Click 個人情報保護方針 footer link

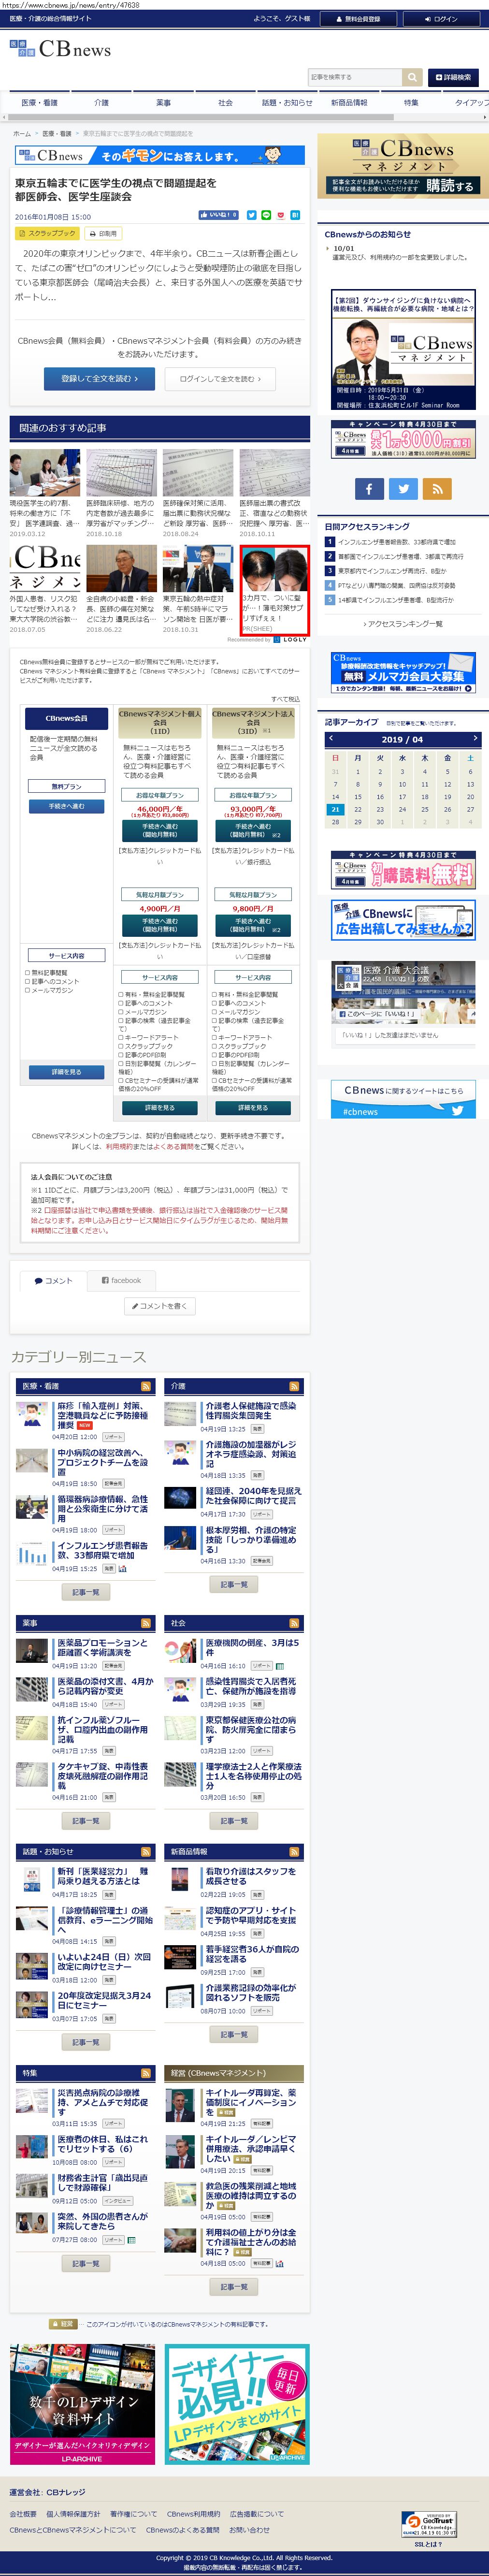[73, 2514]
